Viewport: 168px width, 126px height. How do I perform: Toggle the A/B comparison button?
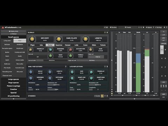point(163,82)
